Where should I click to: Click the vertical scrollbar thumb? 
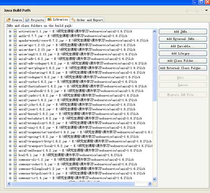click(155, 68)
